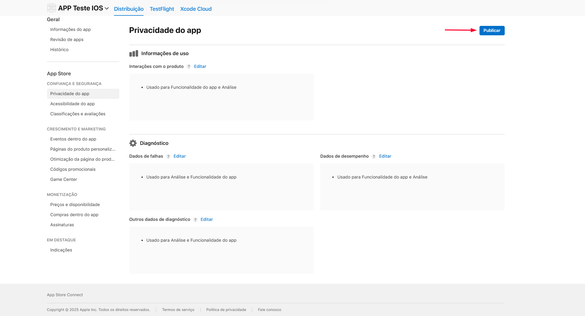This screenshot has height=316, width=585.
Task: Open help icon beside Dados de falhas
Action: 168,156
